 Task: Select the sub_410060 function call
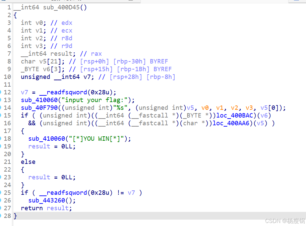click(39, 100)
